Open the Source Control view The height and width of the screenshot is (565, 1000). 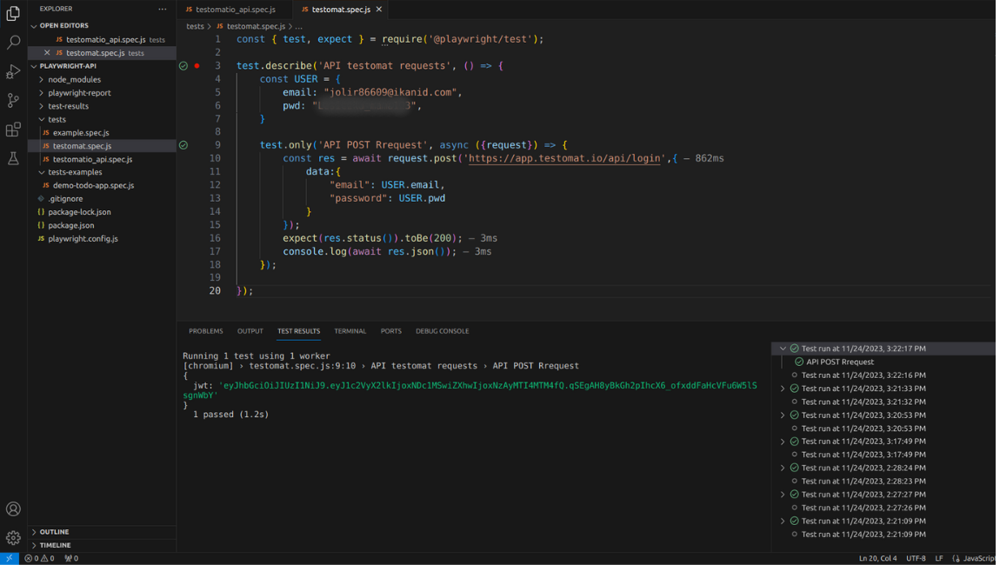tap(13, 101)
